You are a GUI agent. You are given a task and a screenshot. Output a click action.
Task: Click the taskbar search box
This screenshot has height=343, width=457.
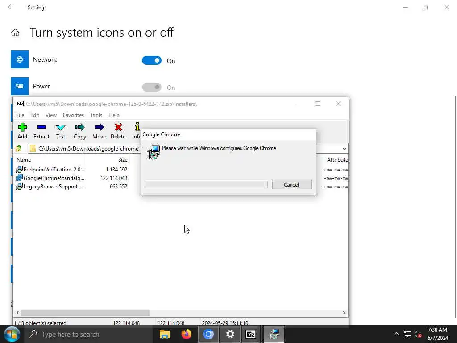[x=88, y=334]
